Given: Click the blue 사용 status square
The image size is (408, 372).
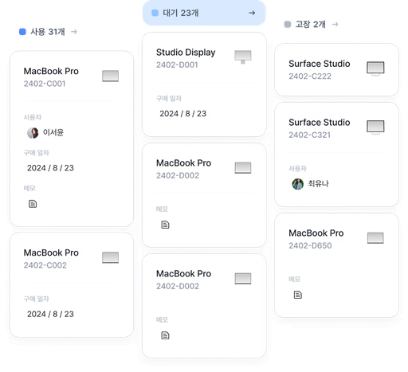Looking at the screenshot, I should [x=22, y=32].
